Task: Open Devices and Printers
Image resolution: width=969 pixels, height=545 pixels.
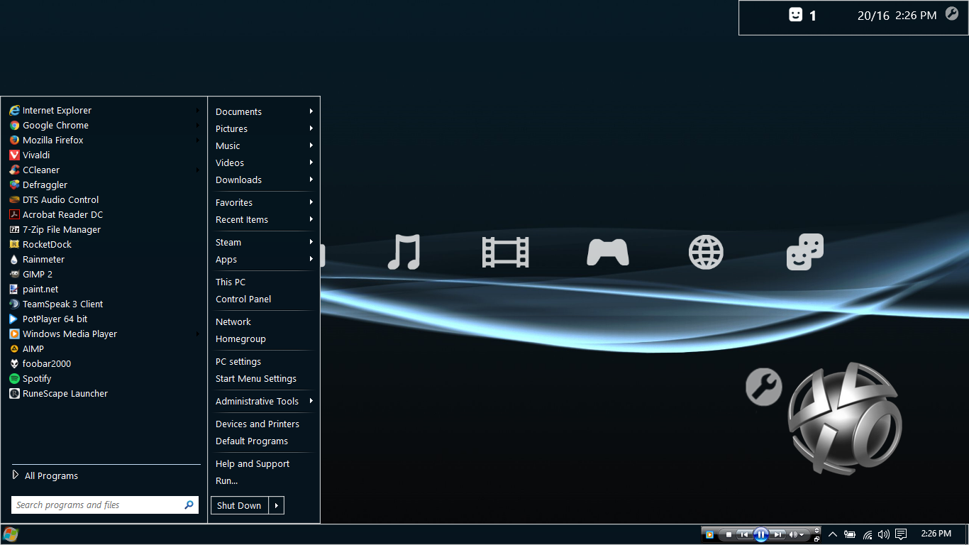Action: 264,424
